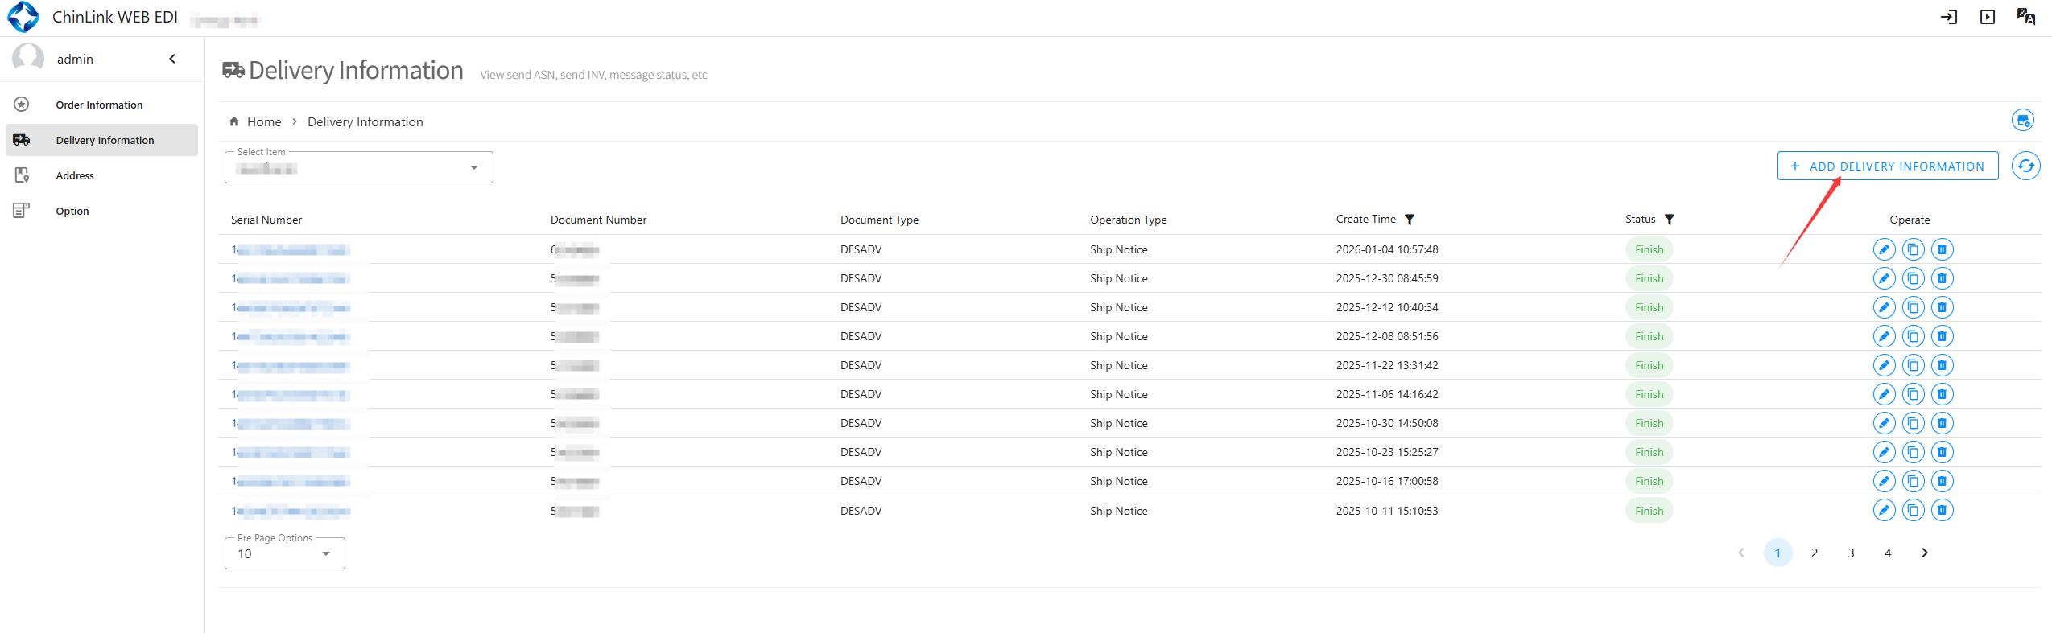Viewport: 2052px width, 633px height.
Task: Toggle the Status column filter funnel
Action: click(1670, 220)
